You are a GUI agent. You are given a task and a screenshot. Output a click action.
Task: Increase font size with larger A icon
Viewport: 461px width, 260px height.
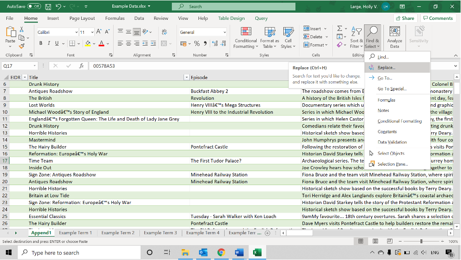pyautogui.click(x=99, y=32)
